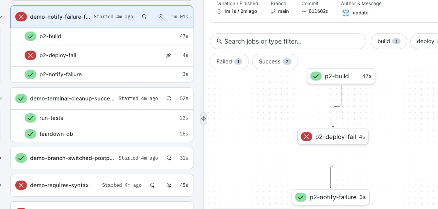Click rerun icon on demo-branch-switched workflow
The image size is (438, 209).
click(169, 158)
